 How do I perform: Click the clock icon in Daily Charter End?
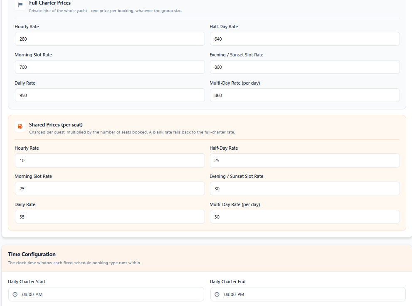(x=217, y=294)
